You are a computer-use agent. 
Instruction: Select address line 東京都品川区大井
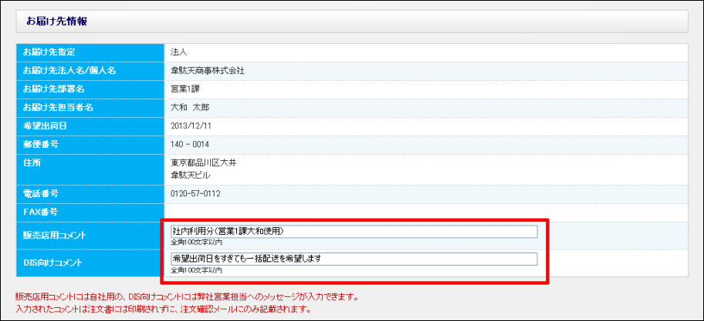pos(203,163)
